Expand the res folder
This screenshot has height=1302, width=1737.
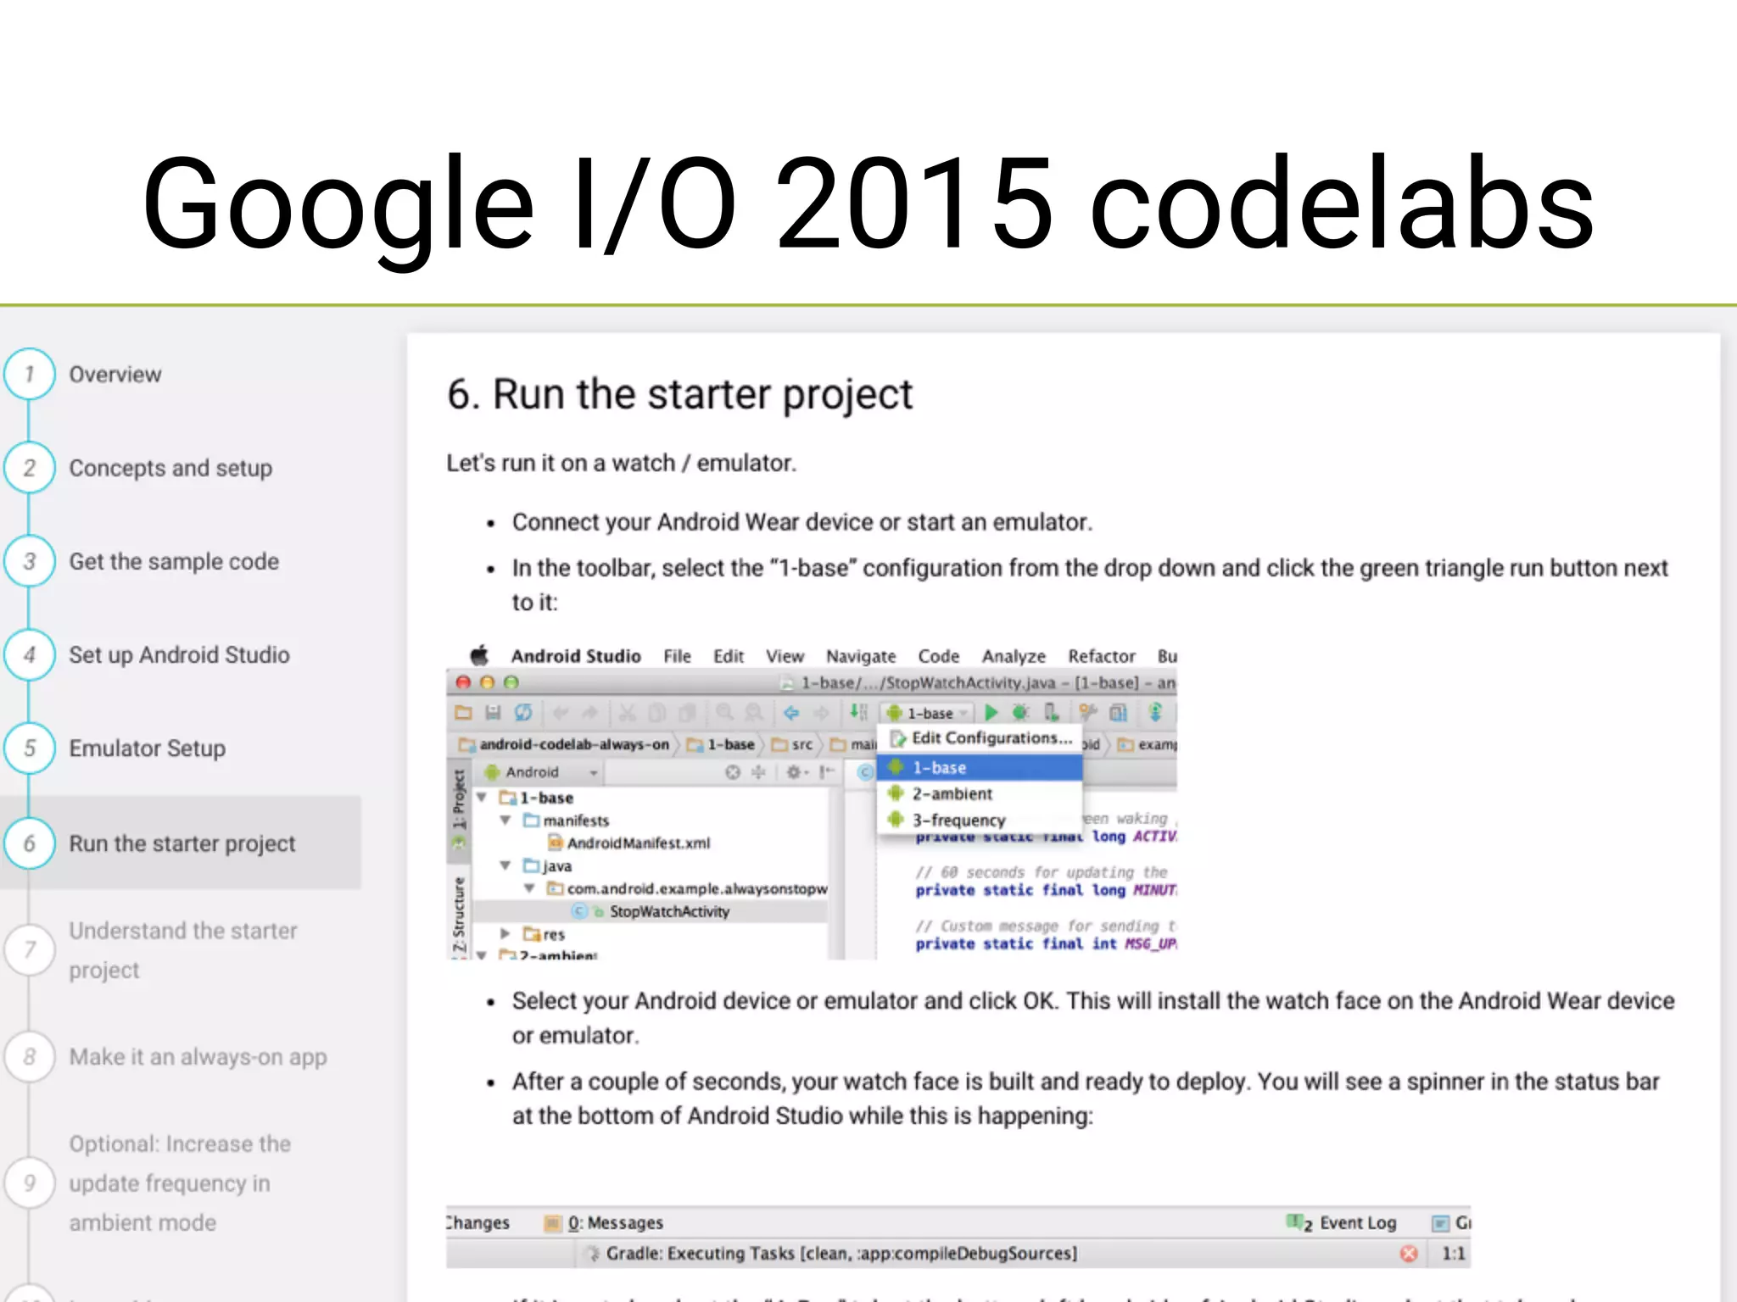[505, 933]
